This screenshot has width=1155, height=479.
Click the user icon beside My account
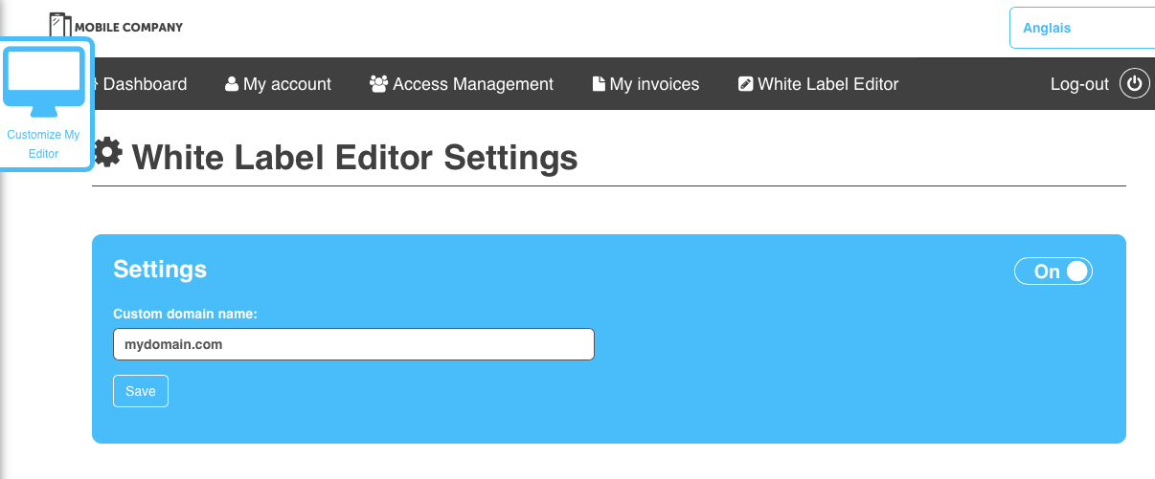tap(232, 84)
